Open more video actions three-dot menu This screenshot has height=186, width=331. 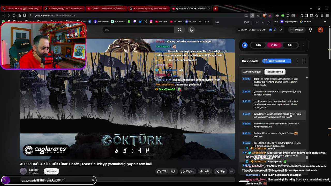[x=232, y=171]
